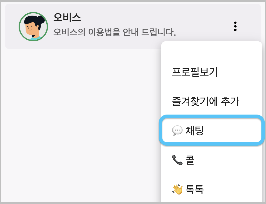Select the 오비스 contact card row

click(133, 26)
